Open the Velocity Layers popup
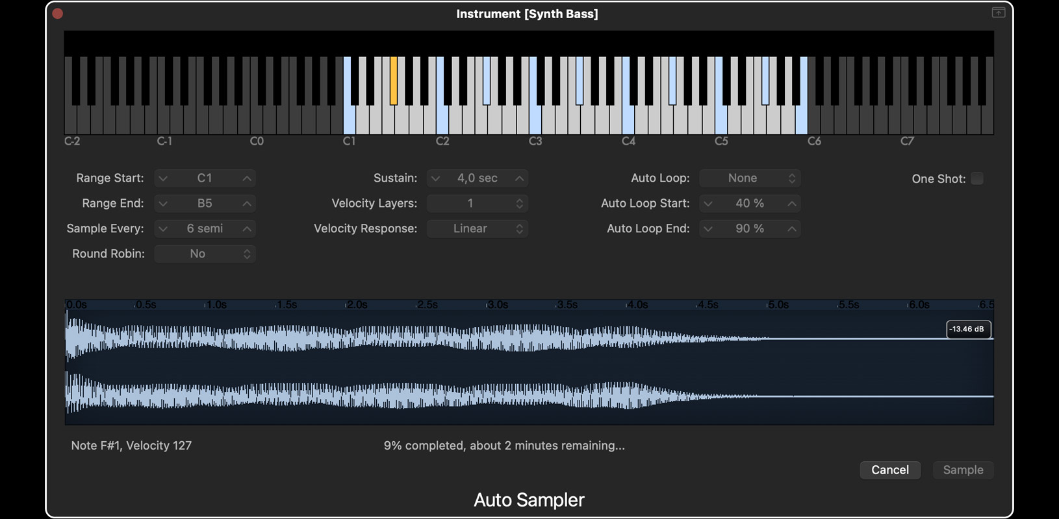The width and height of the screenshot is (1059, 519). 478,204
